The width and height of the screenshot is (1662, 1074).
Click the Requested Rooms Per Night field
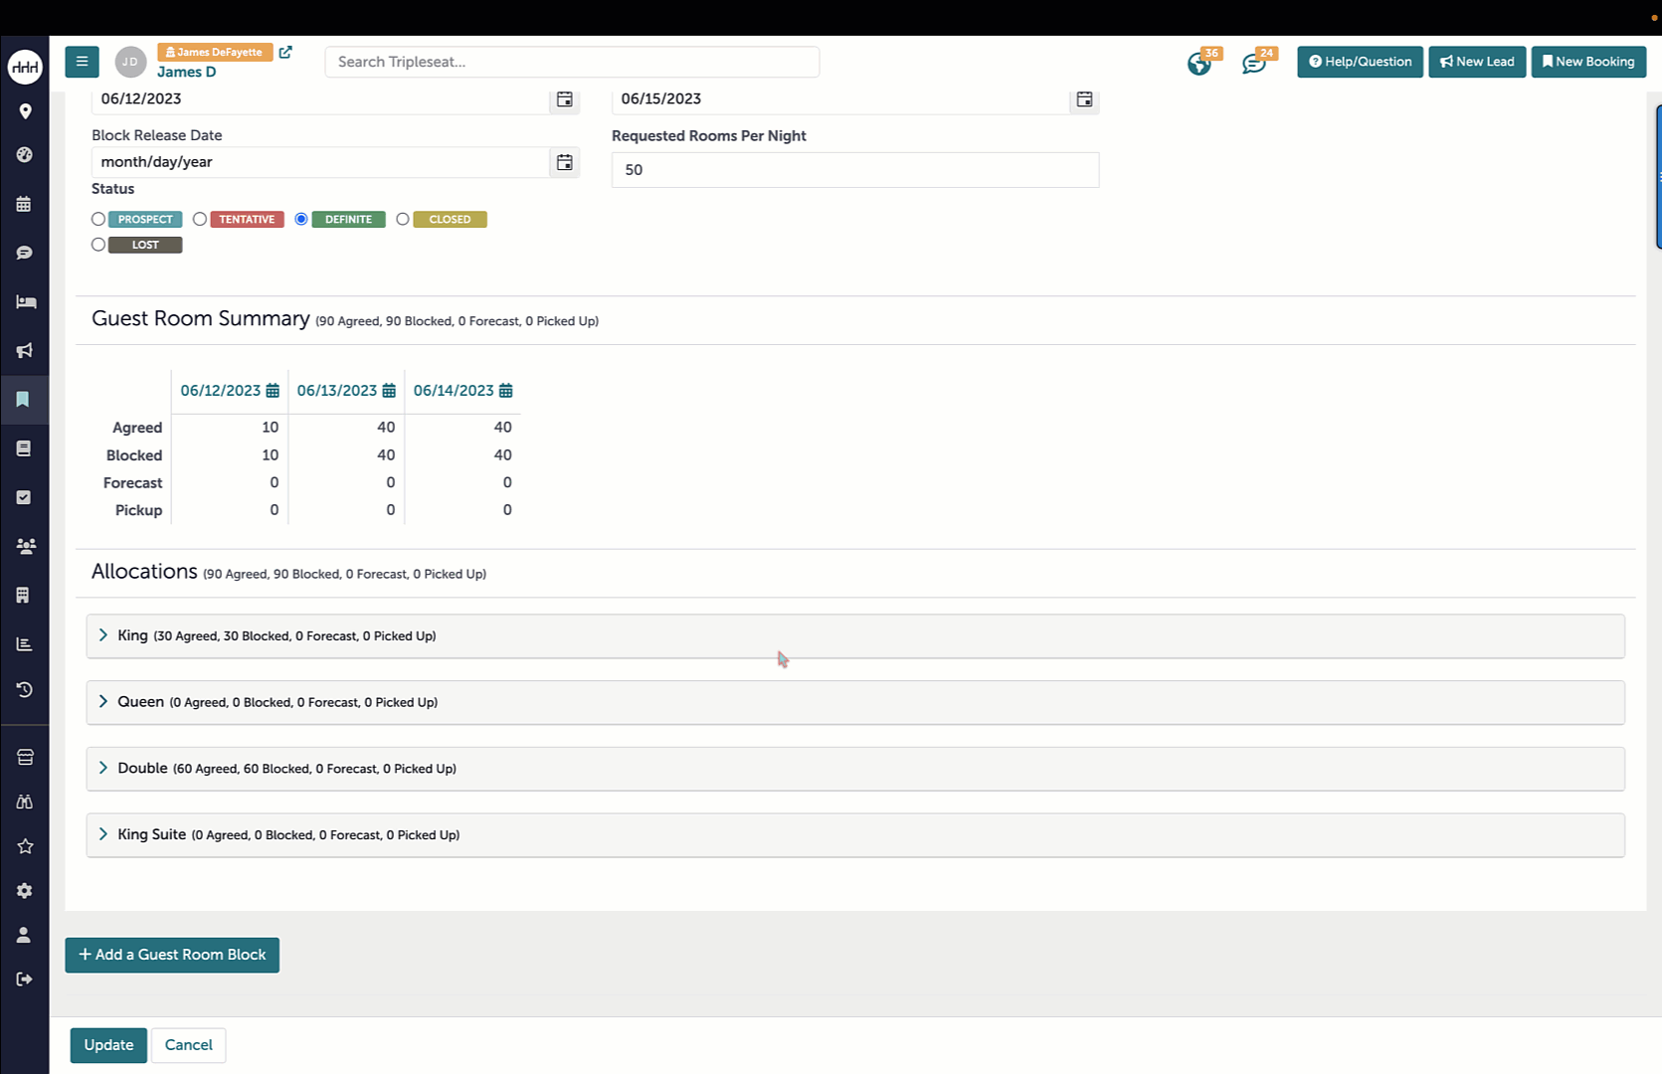(x=854, y=170)
